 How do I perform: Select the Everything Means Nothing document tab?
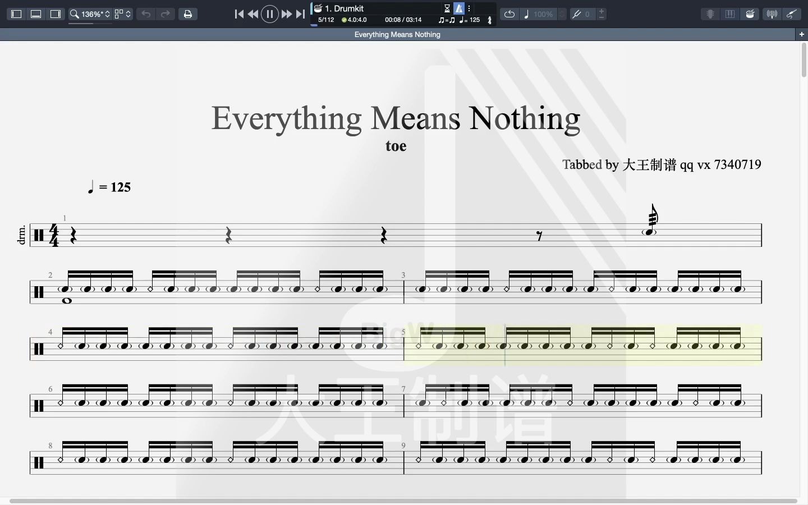[x=397, y=34]
